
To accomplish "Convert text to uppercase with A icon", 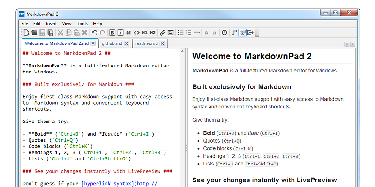I will point(206,33).
